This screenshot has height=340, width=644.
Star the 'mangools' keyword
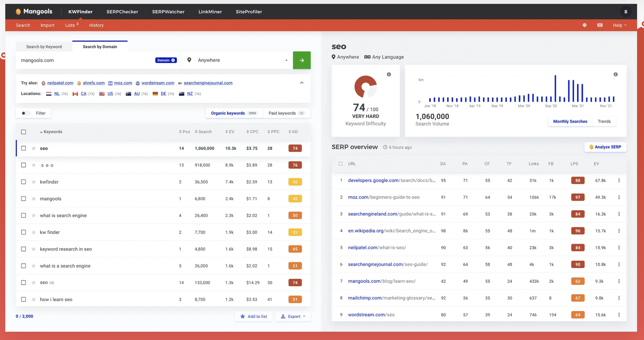(x=34, y=199)
